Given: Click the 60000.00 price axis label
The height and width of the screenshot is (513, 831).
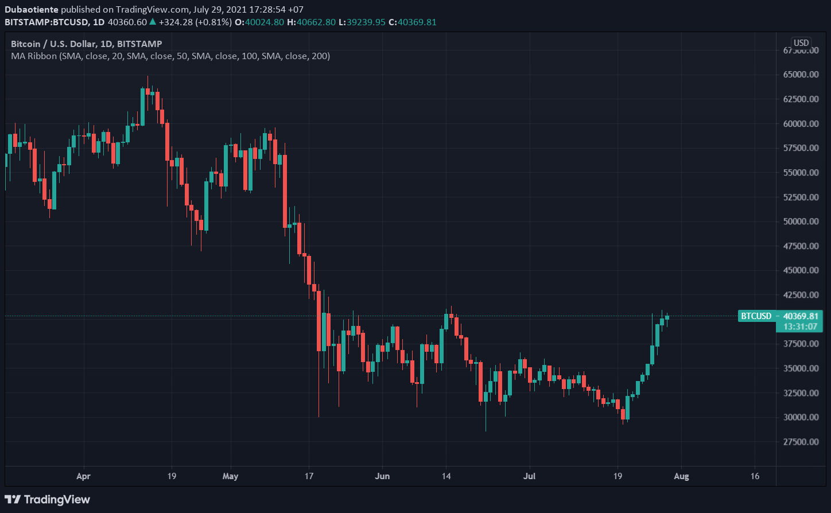Looking at the screenshot, I should [801, 124].
